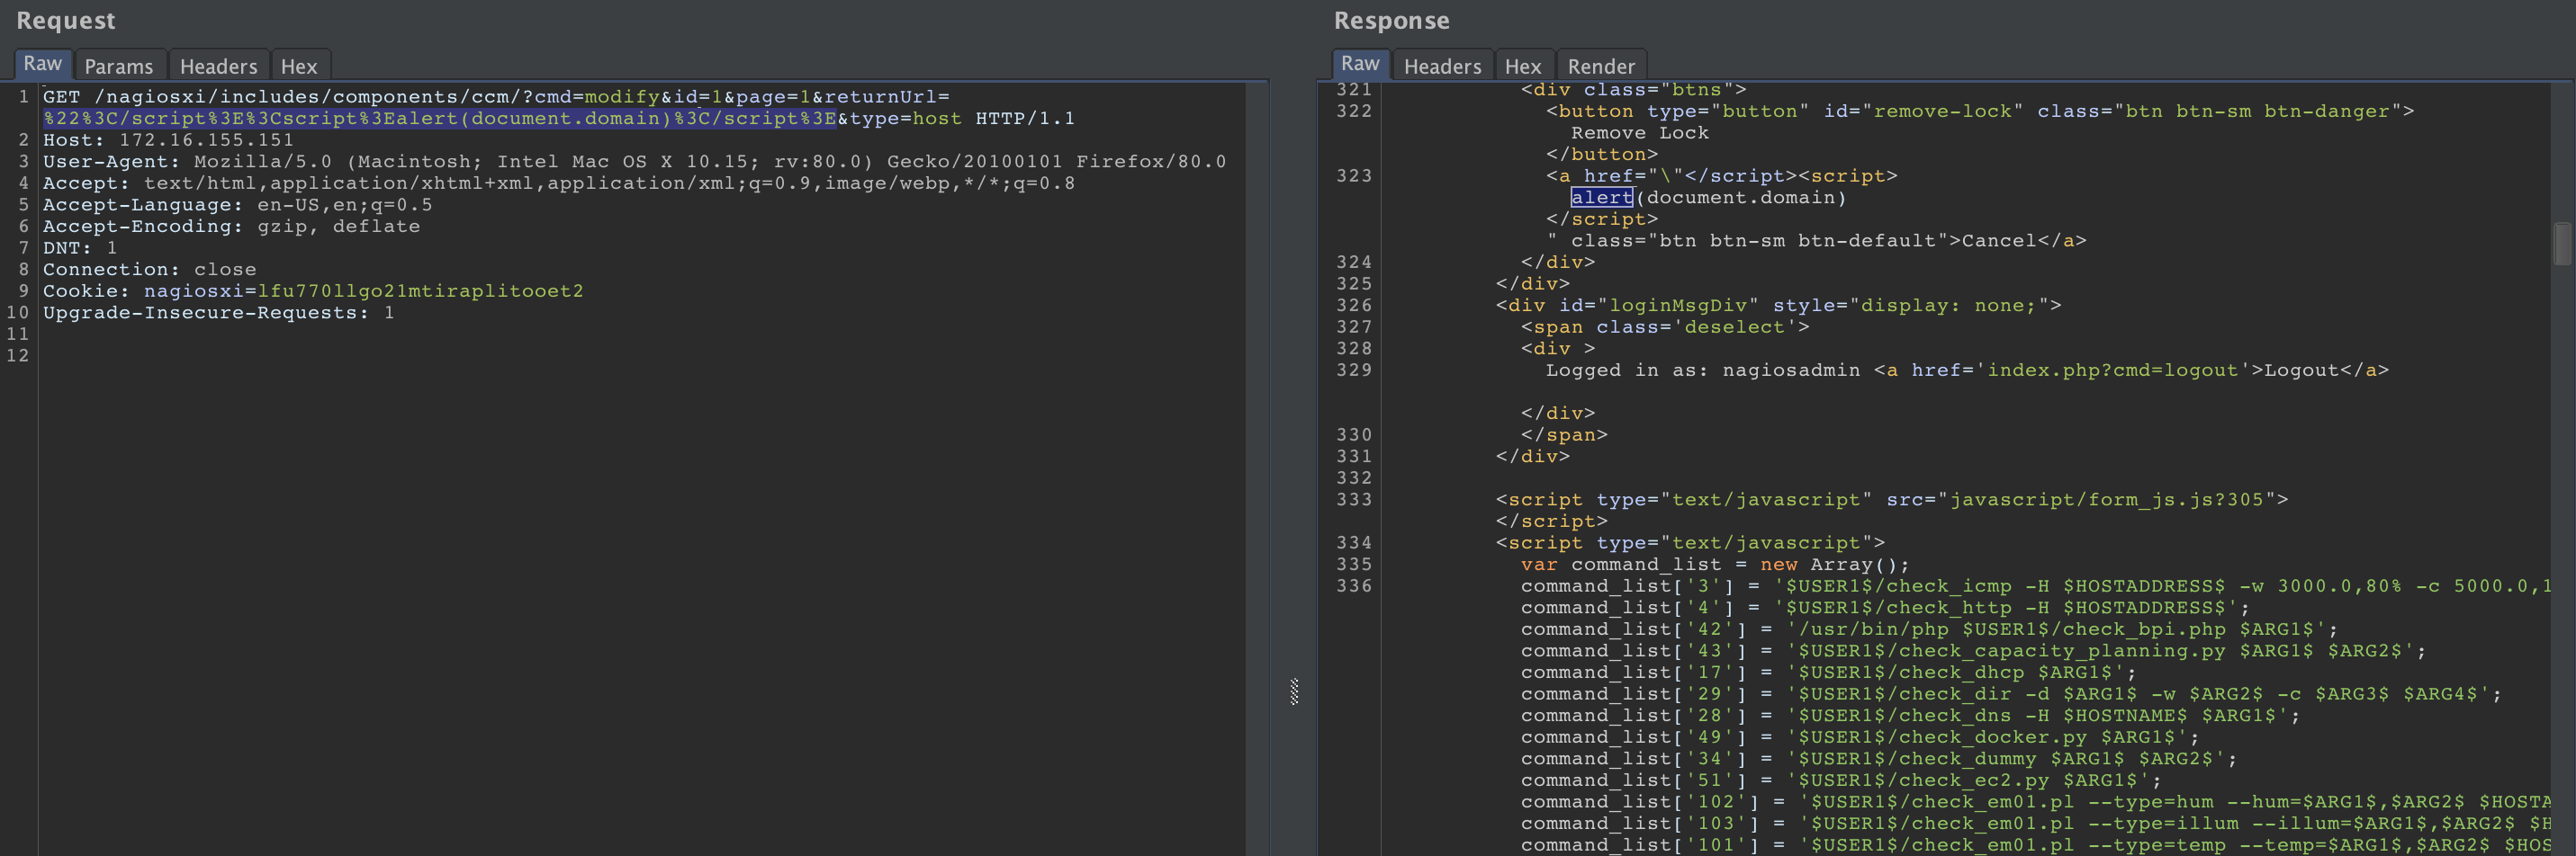Switch to the Request Raw tab

43,64
